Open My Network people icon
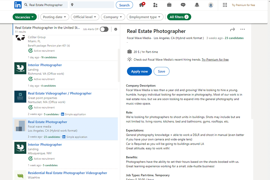The image size is (270, 180). (x=155, y=5)
